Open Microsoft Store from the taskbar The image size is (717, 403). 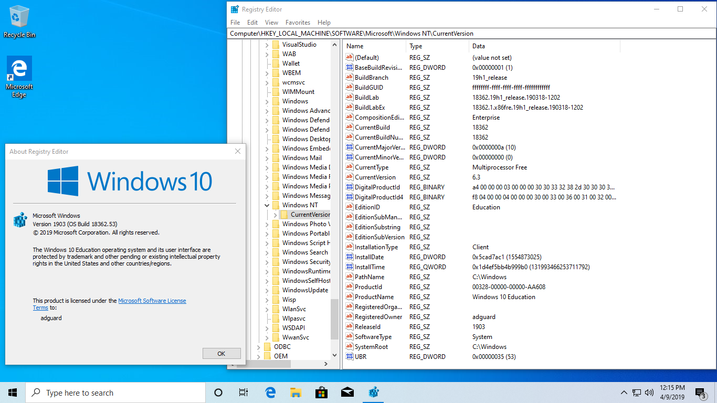point(321,393)
